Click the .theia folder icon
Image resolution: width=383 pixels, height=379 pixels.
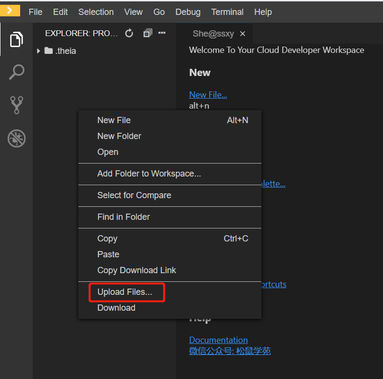click(49, 51)
